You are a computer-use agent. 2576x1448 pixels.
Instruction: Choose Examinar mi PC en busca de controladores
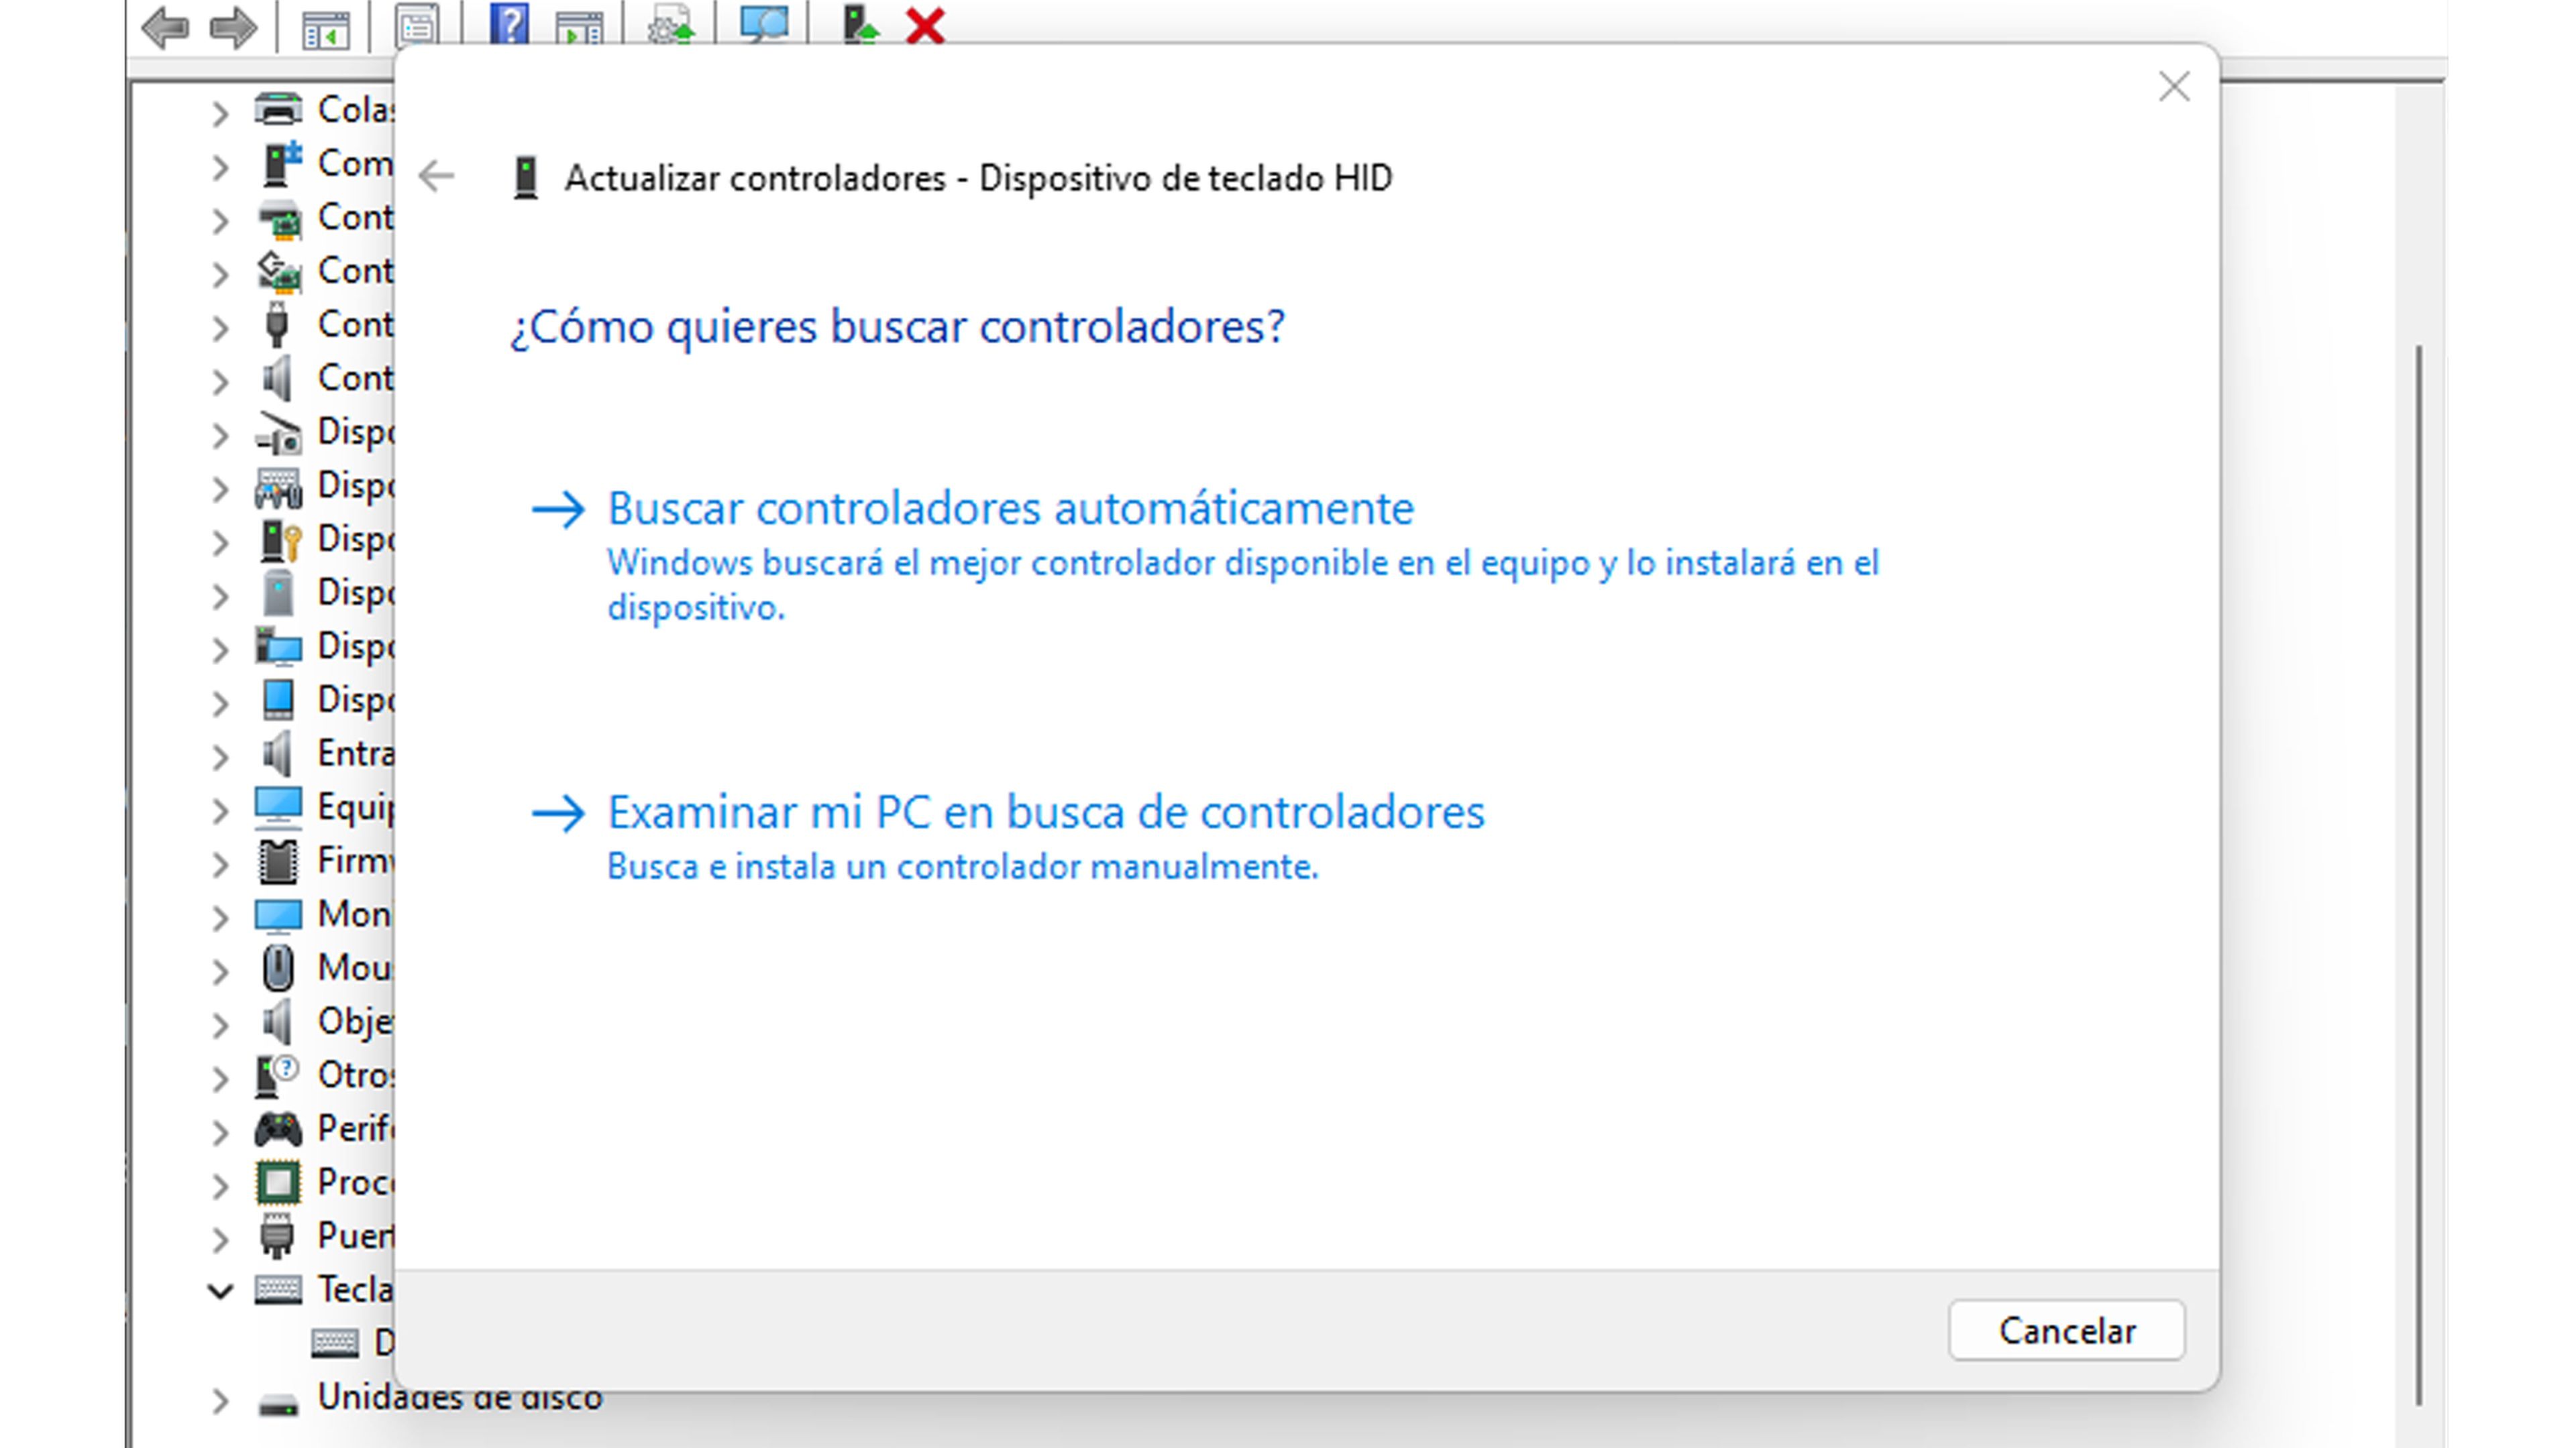(1045, 812)
